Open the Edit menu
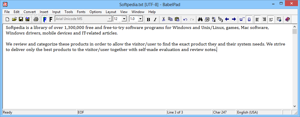Viewport: 300px width, 117px height. [17, 12]
